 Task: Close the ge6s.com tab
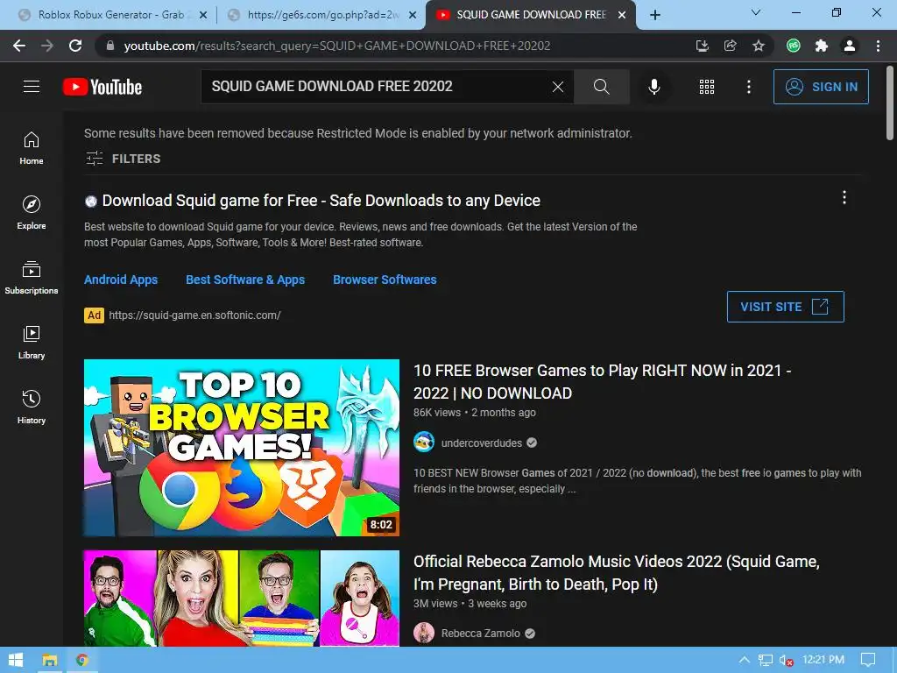click(x=413, y=16)
